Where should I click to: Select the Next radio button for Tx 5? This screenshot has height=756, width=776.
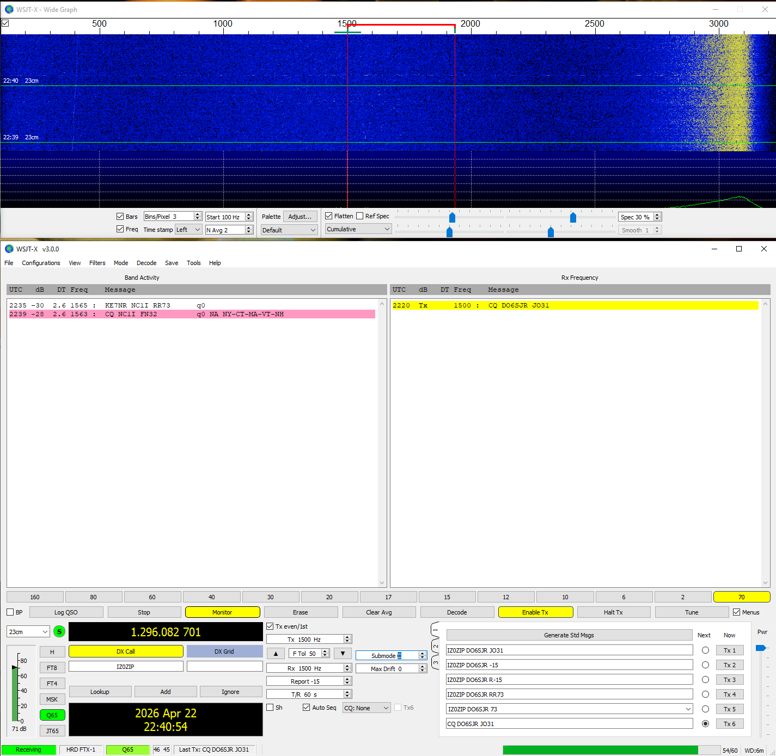[705, 709]
